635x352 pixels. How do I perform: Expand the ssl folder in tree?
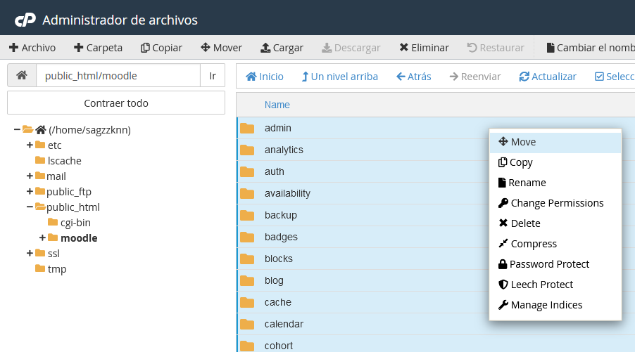(x=30, y=254)
